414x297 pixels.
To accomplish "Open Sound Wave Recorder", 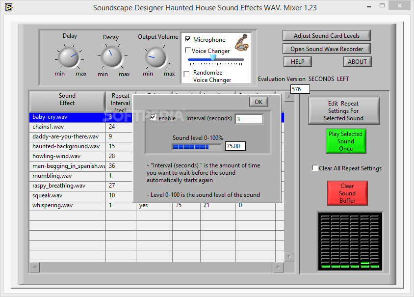I will point(327,49).
